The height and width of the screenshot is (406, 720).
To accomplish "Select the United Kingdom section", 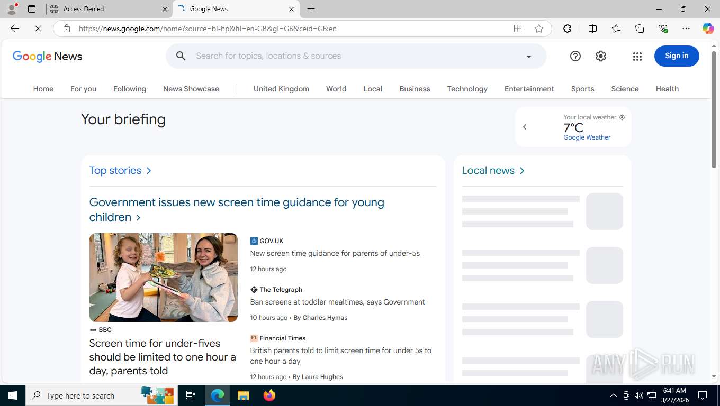I will click(x=281, y=89).
